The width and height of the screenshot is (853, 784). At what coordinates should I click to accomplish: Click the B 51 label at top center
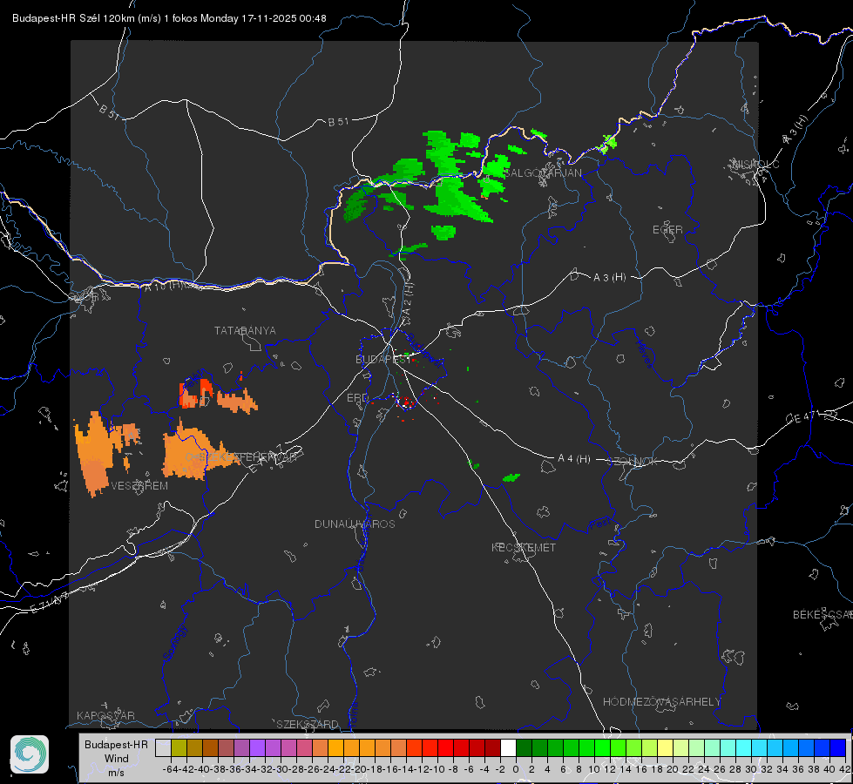pyautogui.click(x=338, y=122)
